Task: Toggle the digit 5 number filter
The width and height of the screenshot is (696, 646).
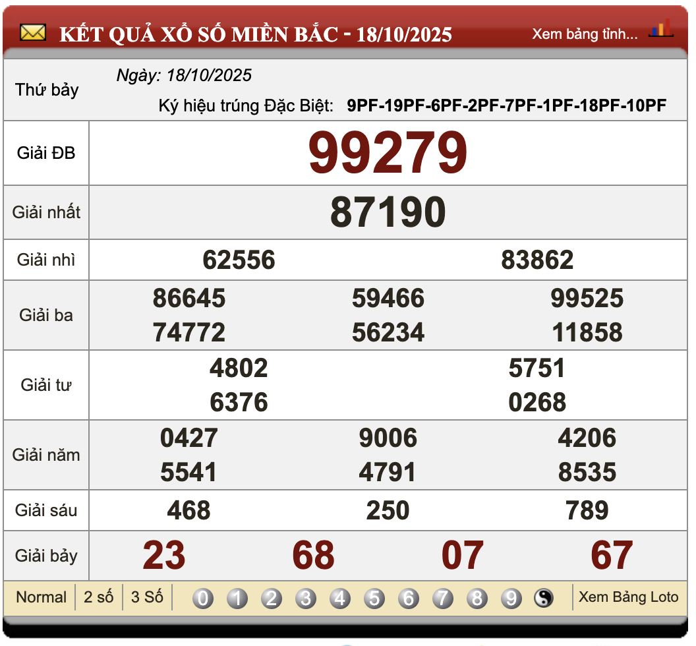Action: pos(374,599)
